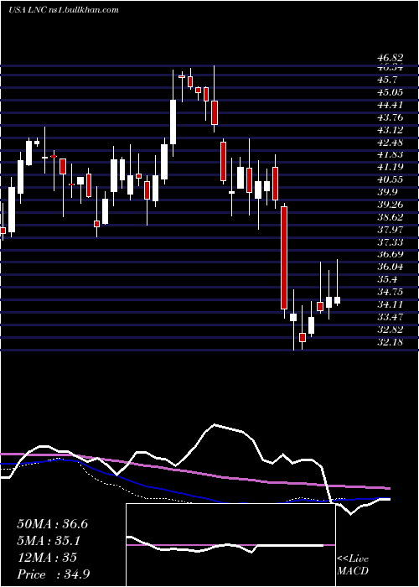Click the 36.69 price level label
The image size is (419, 587).
[391, 254]
